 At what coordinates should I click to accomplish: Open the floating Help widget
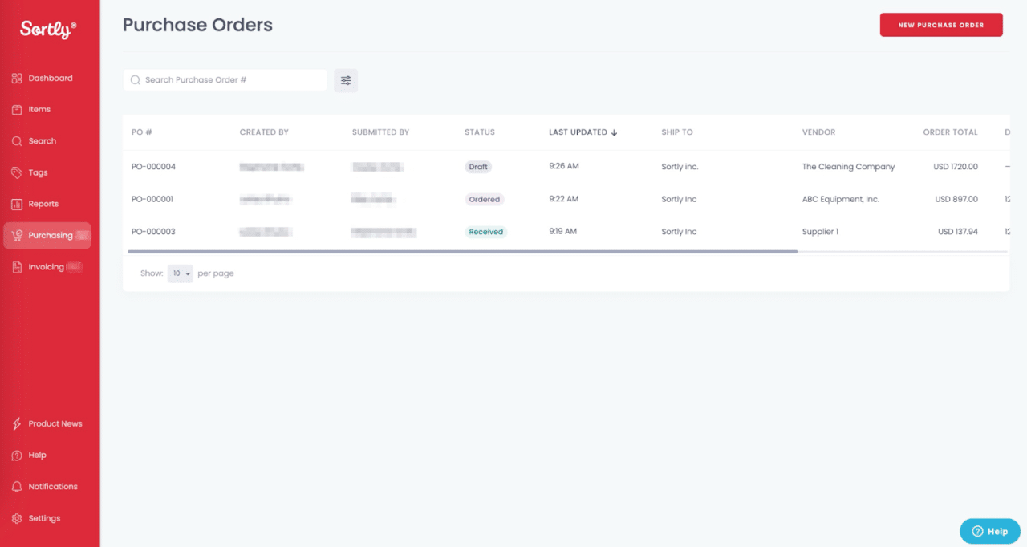989,530
